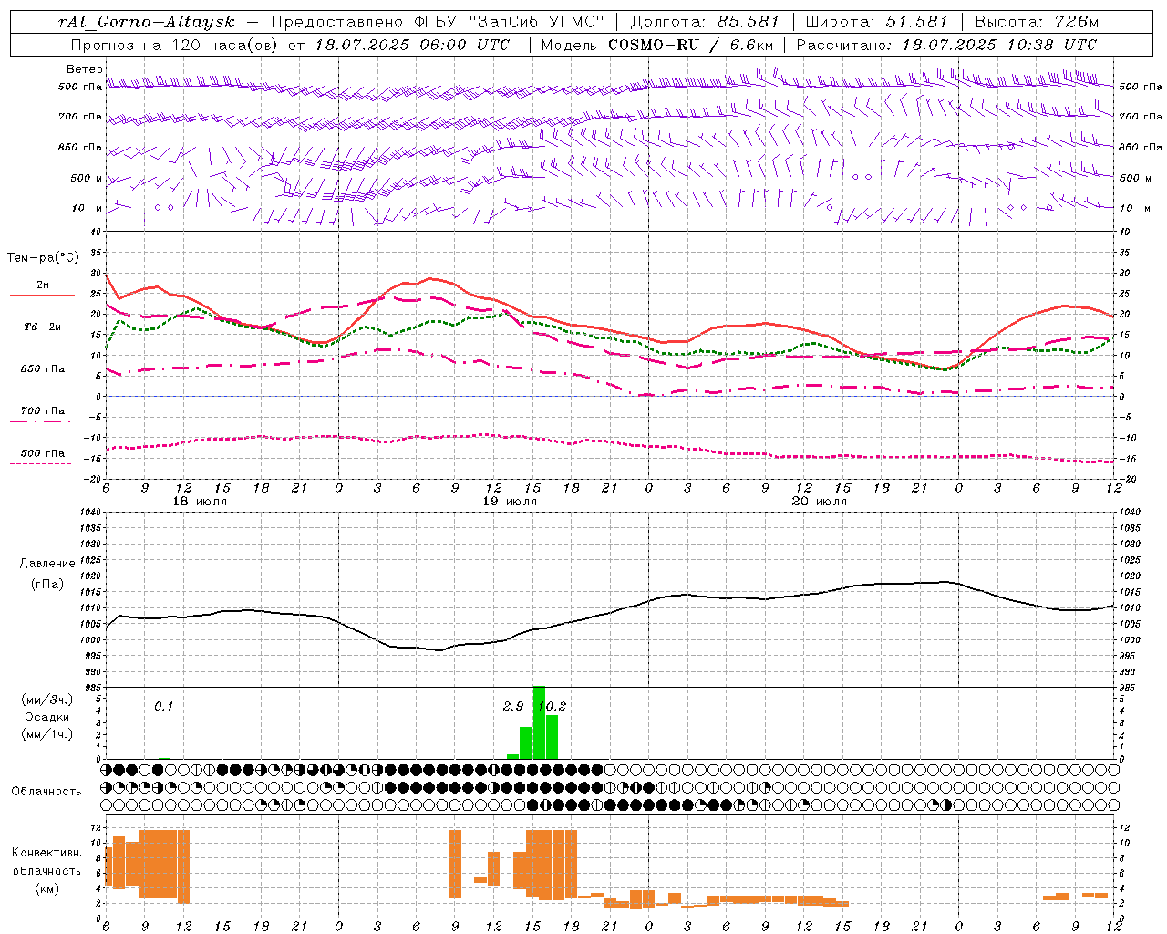
Task: Click the 19 июля date label
Action: coord(509,502)
